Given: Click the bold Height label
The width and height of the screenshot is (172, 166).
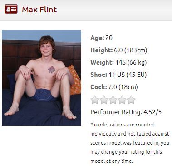Looking at the screenshot, I should (102, 50).
